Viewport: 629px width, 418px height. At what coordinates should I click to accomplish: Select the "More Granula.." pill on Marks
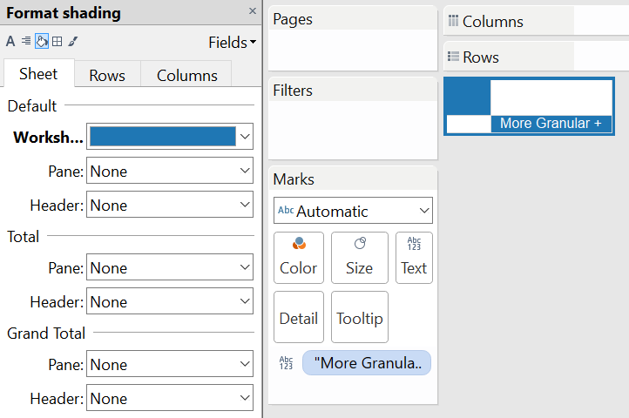pyautogui.click(x=367, y=363)
